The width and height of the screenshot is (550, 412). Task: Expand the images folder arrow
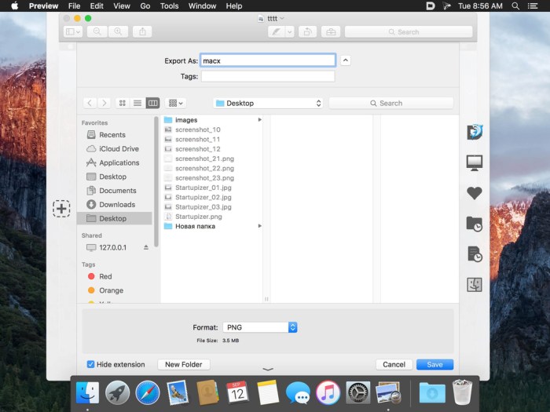click(259, 120)
